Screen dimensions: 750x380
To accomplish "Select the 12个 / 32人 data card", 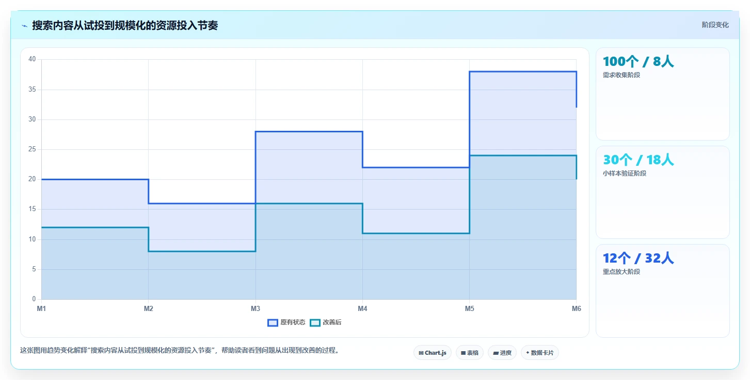I will [x=663, y=290].
